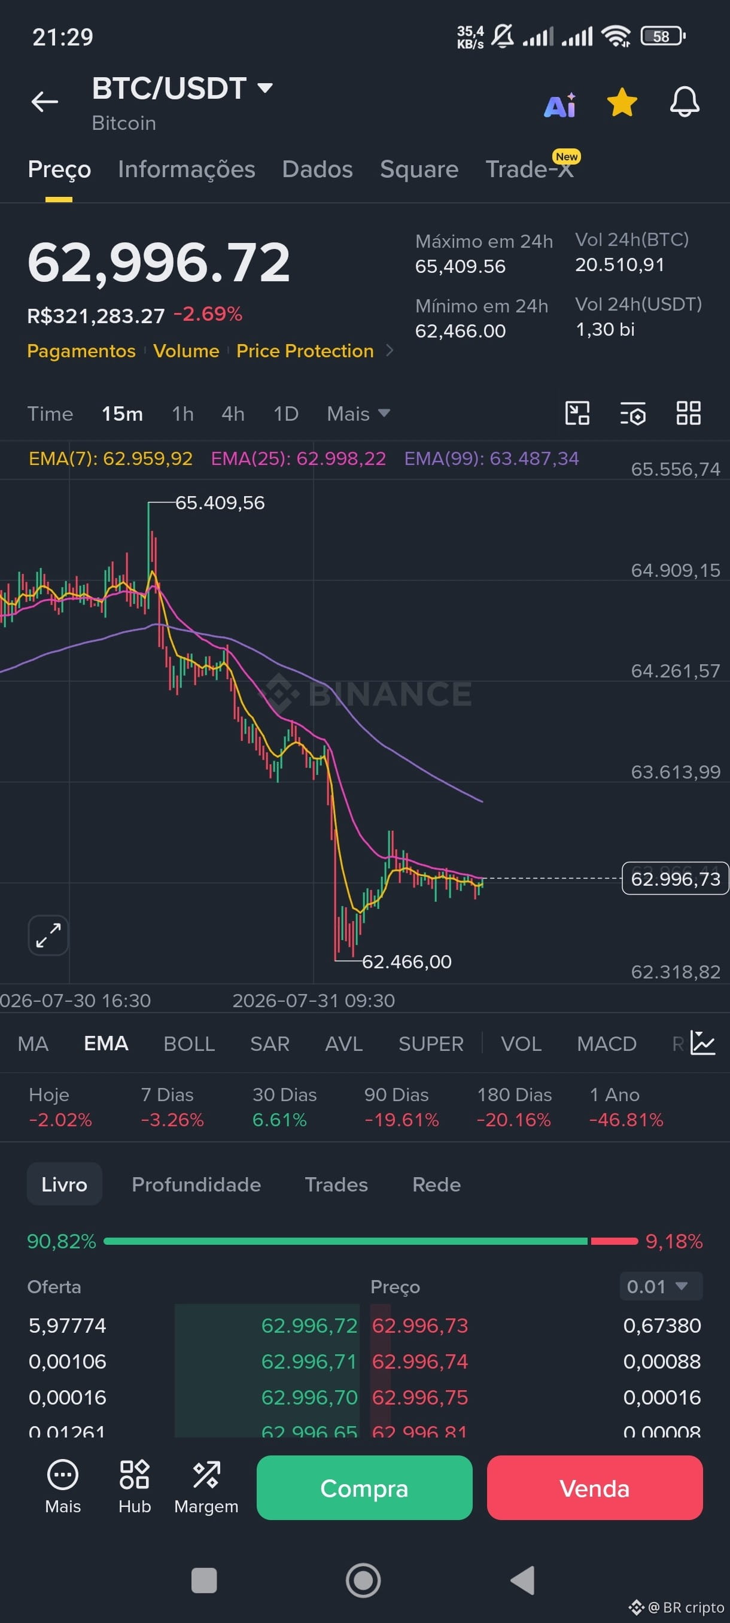Toggle the favorite star icon
This screenshot has height=1623, width=730.
pos(622,102)
